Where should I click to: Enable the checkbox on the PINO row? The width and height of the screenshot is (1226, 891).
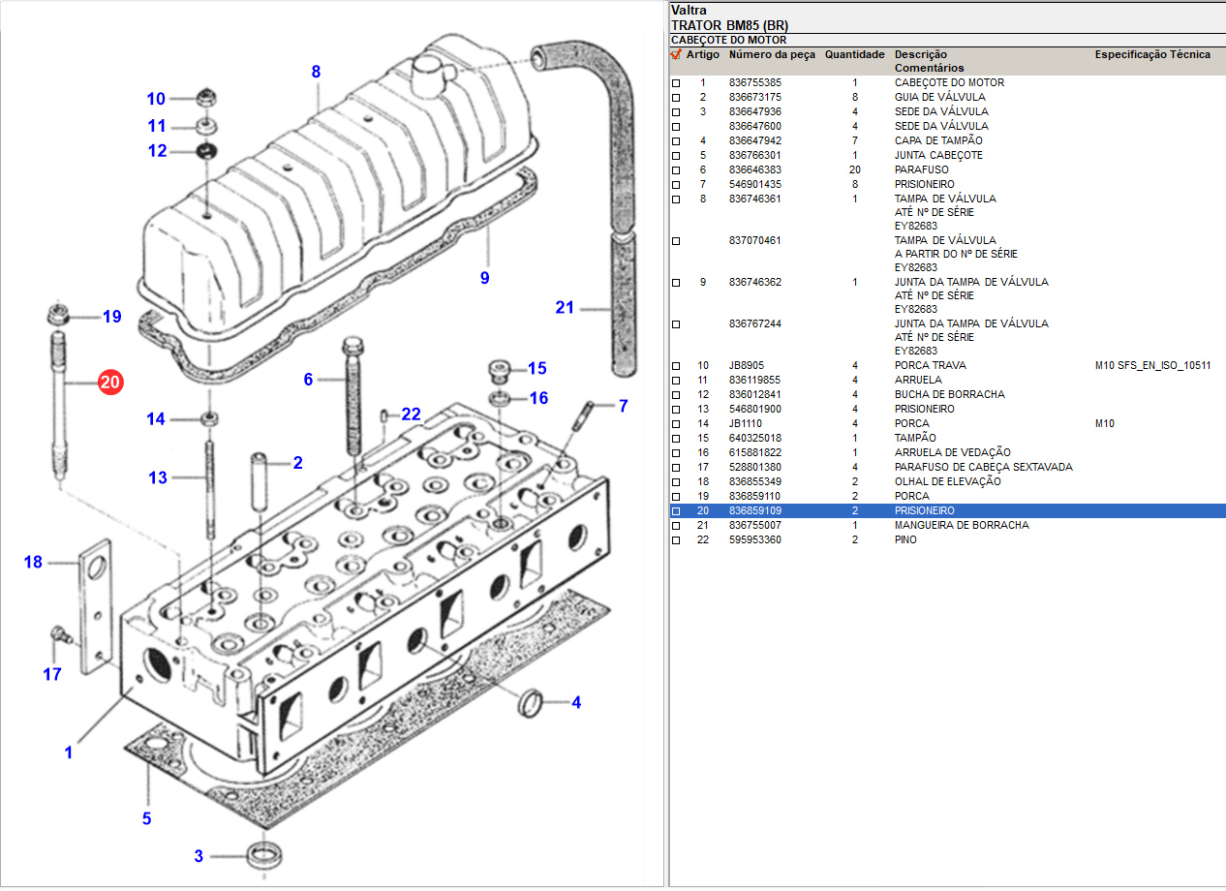[676, 540]
